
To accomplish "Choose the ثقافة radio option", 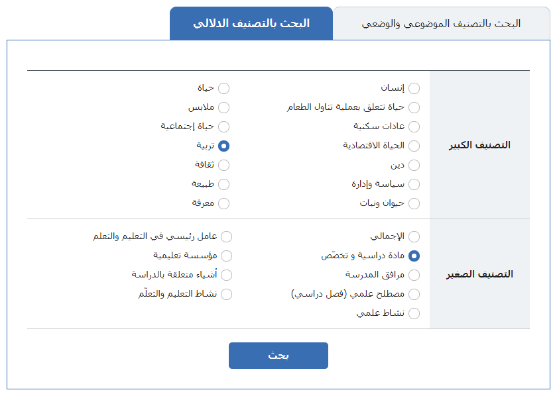I will [223, 165].
